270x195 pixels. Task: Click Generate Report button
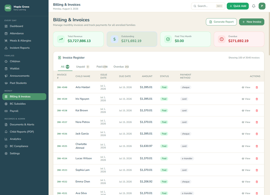pos(221,22)
